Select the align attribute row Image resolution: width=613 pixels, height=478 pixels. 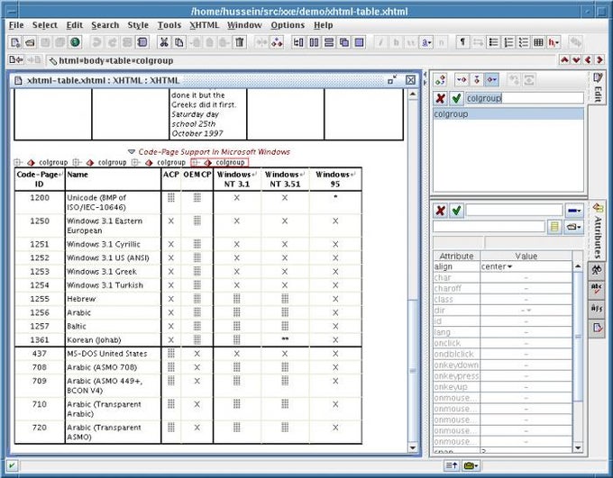tap(502, 266)
